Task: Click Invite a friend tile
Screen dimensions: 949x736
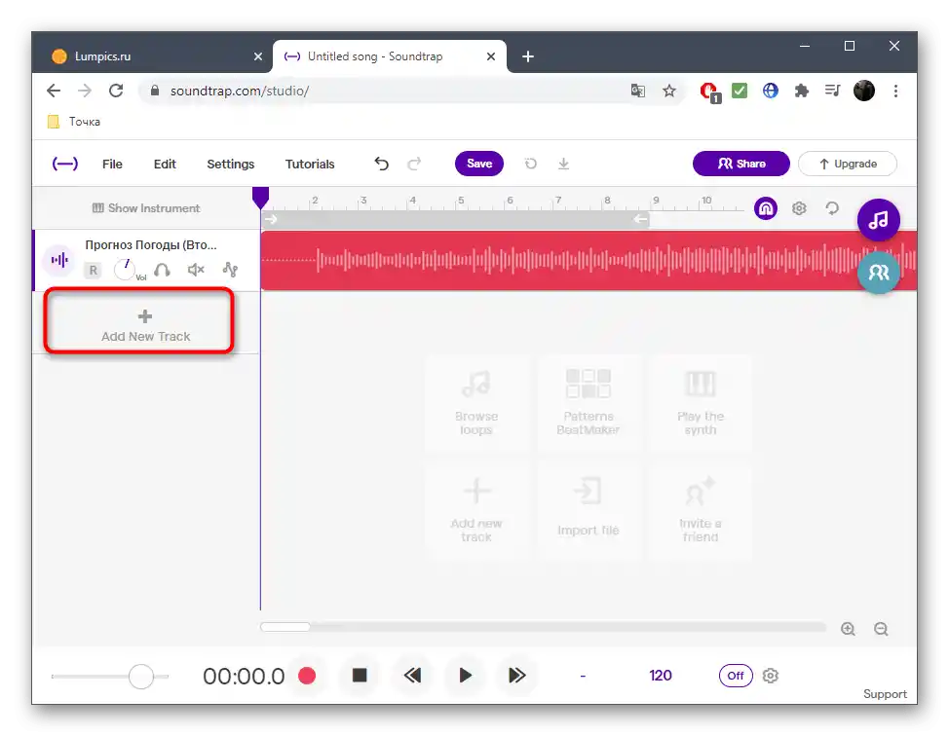Action: (x=701, y=511)
